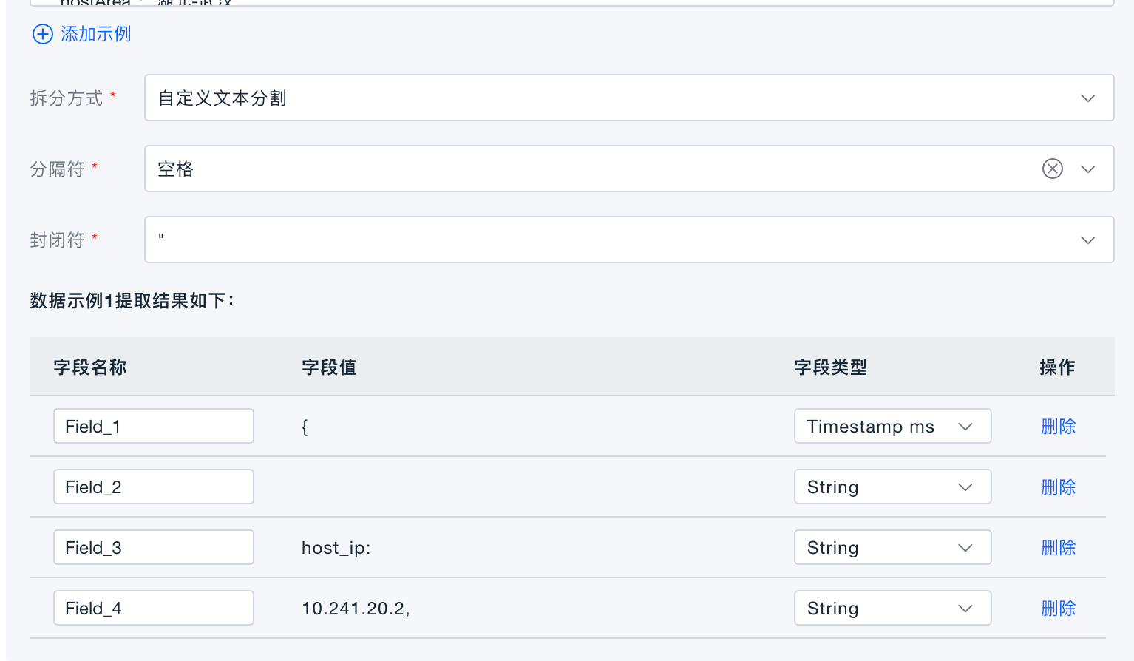Click the 添加示例 link

pyautogui.click(x=95, y=34)
